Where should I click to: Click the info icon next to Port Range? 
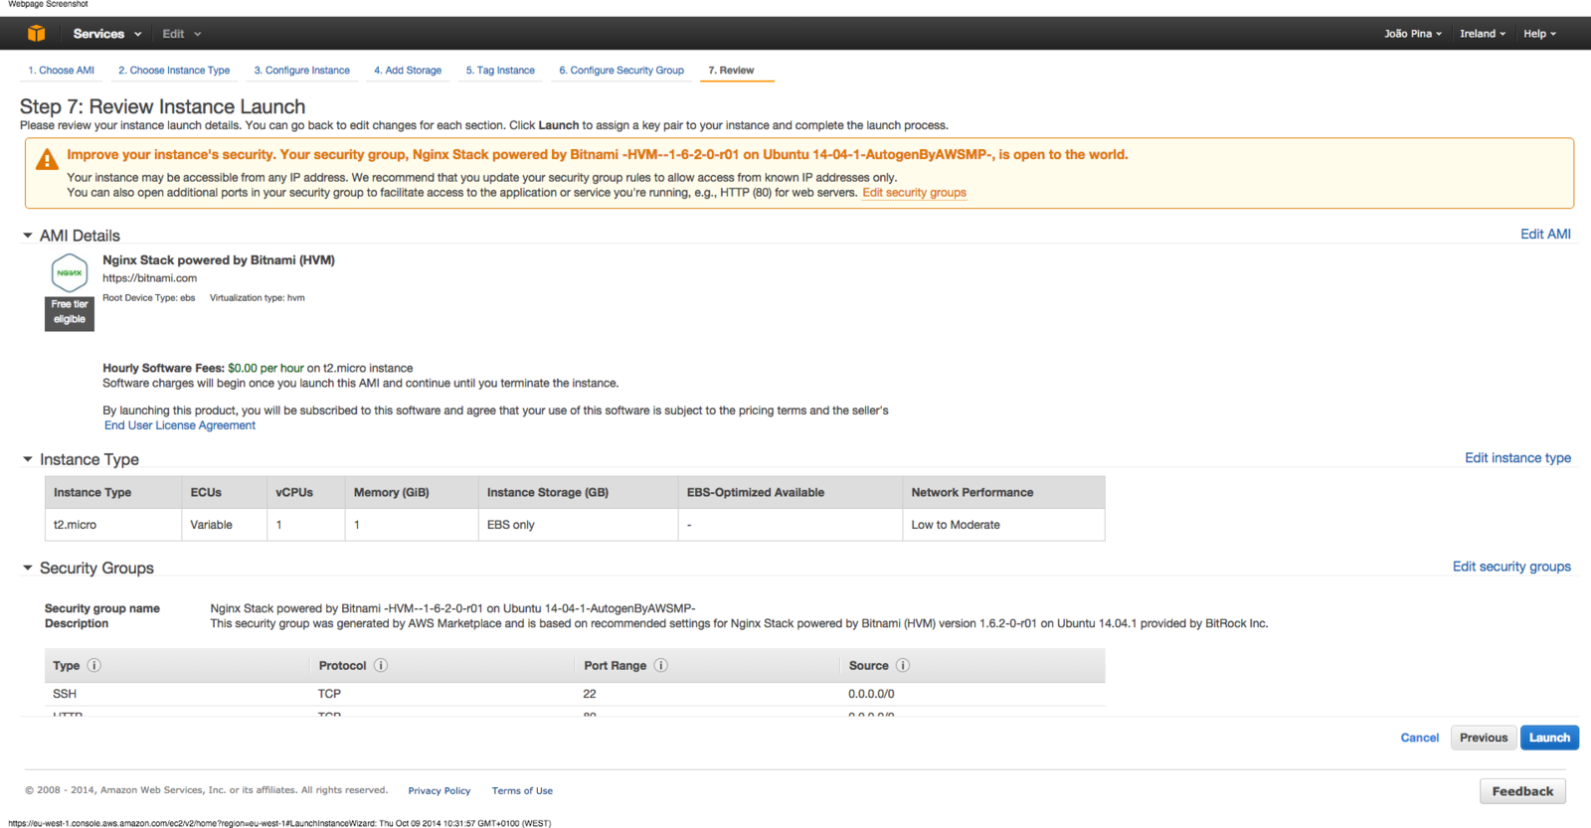tap(661, 665)
